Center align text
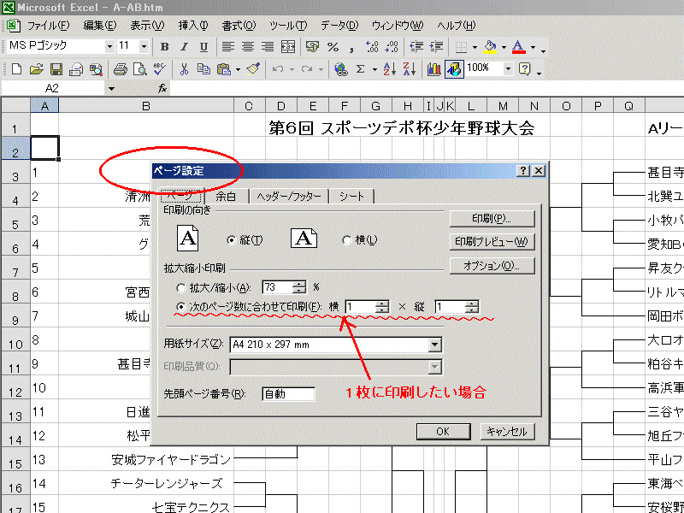Viewport: 684px width, 513px height. click(x=248, y=47)
